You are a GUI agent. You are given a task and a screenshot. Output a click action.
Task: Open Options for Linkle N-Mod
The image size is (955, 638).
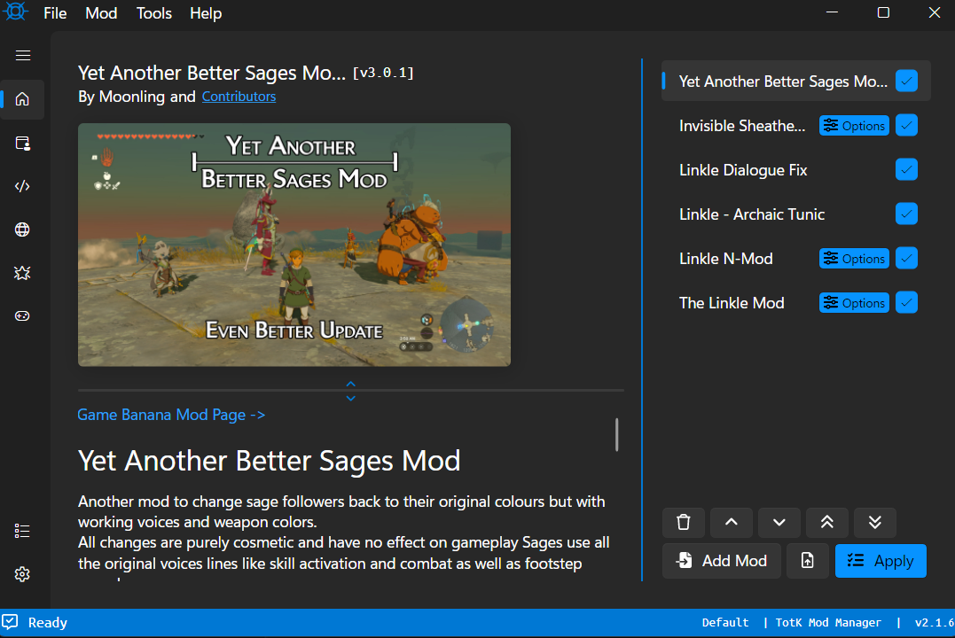pyautogui.click(x=854, y=258)
